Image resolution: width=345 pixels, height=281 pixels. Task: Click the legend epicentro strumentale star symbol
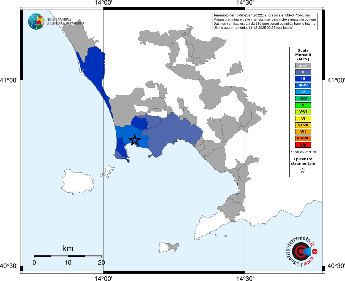click(303, 171)
